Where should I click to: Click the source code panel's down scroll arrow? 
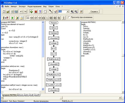coord(43,89)
